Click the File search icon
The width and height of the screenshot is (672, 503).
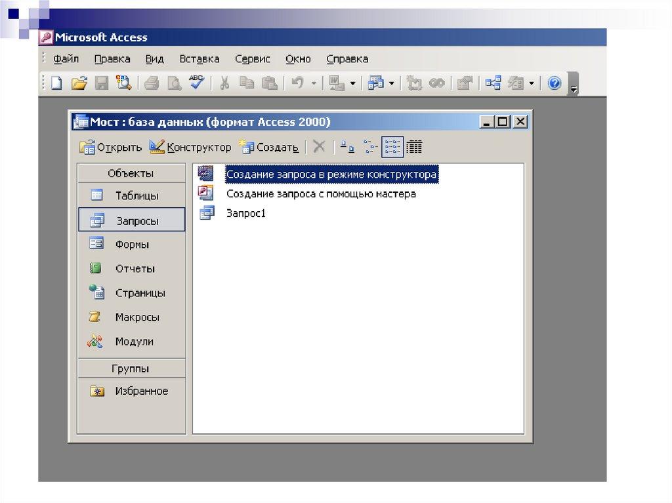tap(123, 83)
